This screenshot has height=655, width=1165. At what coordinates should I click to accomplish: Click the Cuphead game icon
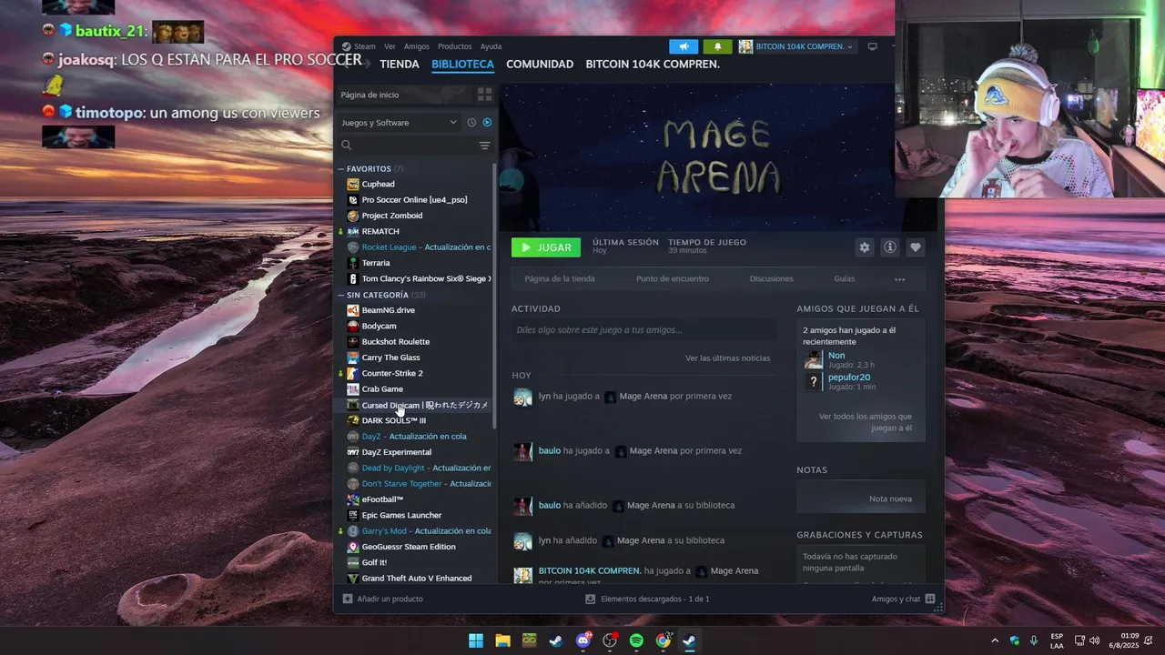coord(353,184)
